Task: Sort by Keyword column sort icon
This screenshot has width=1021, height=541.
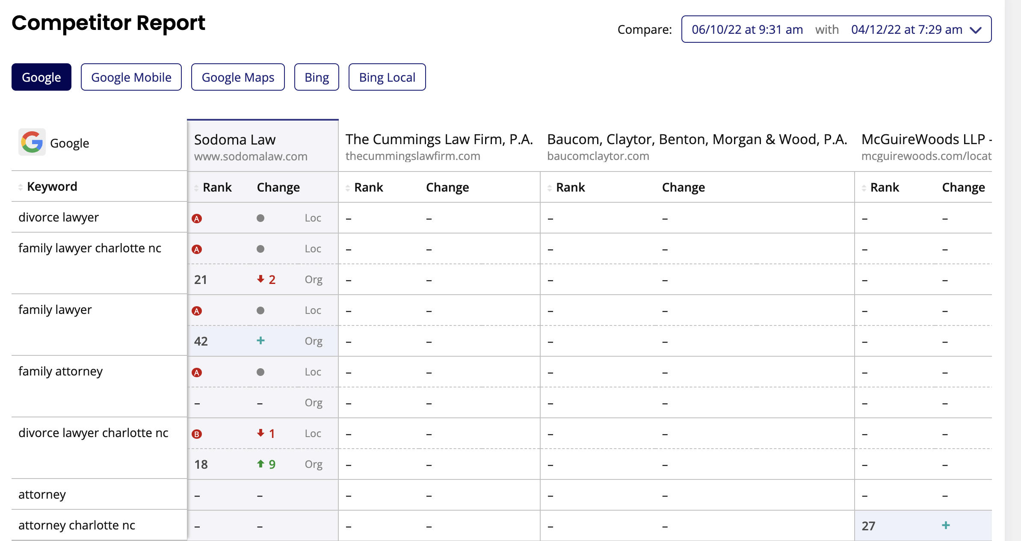Action: (x=21, y=187)
